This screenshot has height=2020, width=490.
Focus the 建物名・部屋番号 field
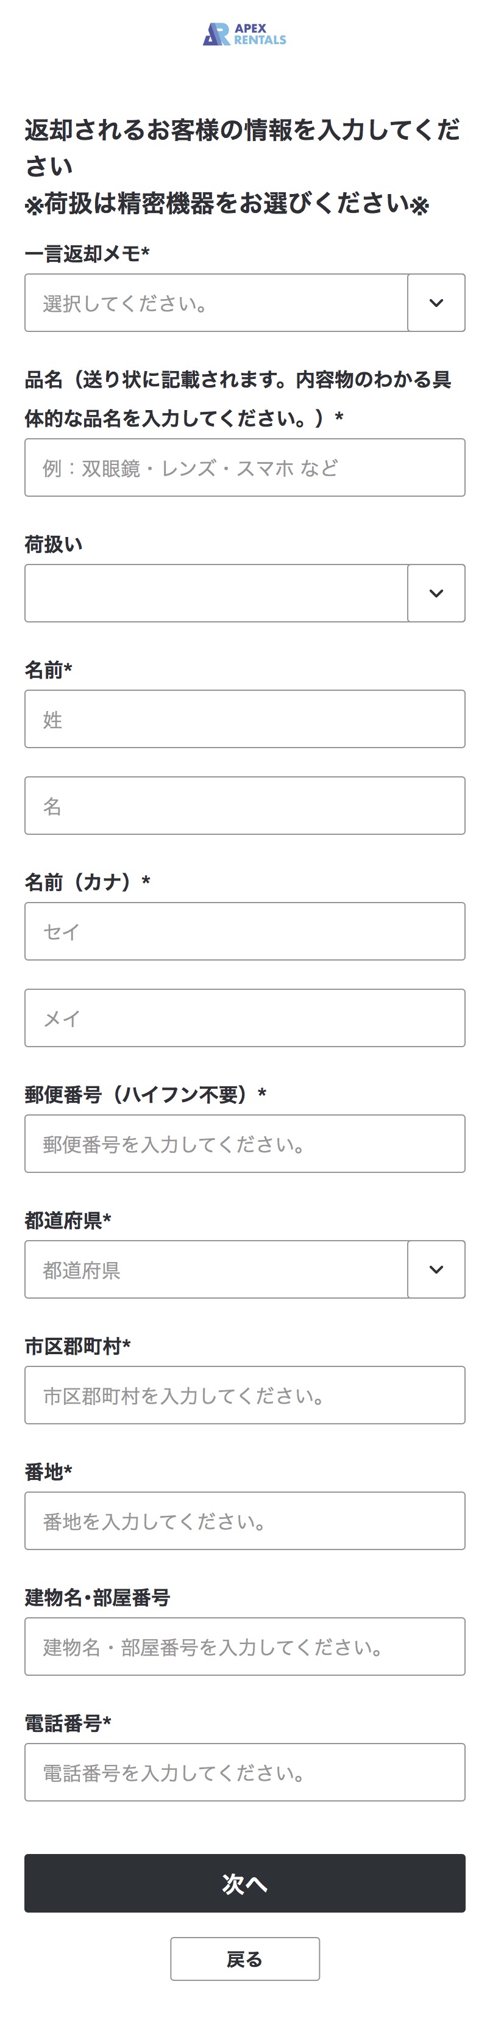(244, 1647)
